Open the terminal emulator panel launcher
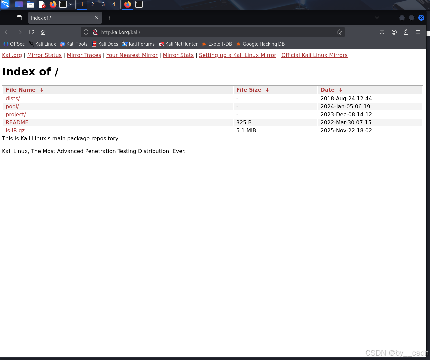Image resolution: width=430 pixels, height=360 pixels. point(63,4)
